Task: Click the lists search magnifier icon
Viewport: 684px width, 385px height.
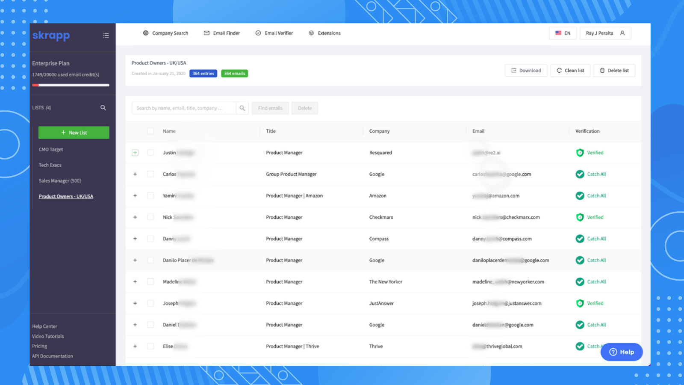Action: [103, 108]
